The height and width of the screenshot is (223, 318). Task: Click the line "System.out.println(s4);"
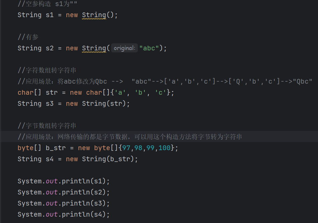(64, 215)
